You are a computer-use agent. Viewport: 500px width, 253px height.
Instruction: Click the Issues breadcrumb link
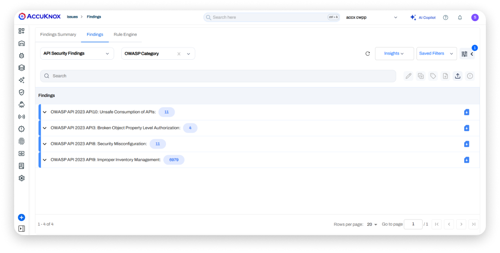tap(72, 17)
